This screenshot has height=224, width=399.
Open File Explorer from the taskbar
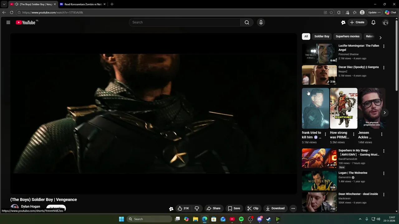point(195,219)
